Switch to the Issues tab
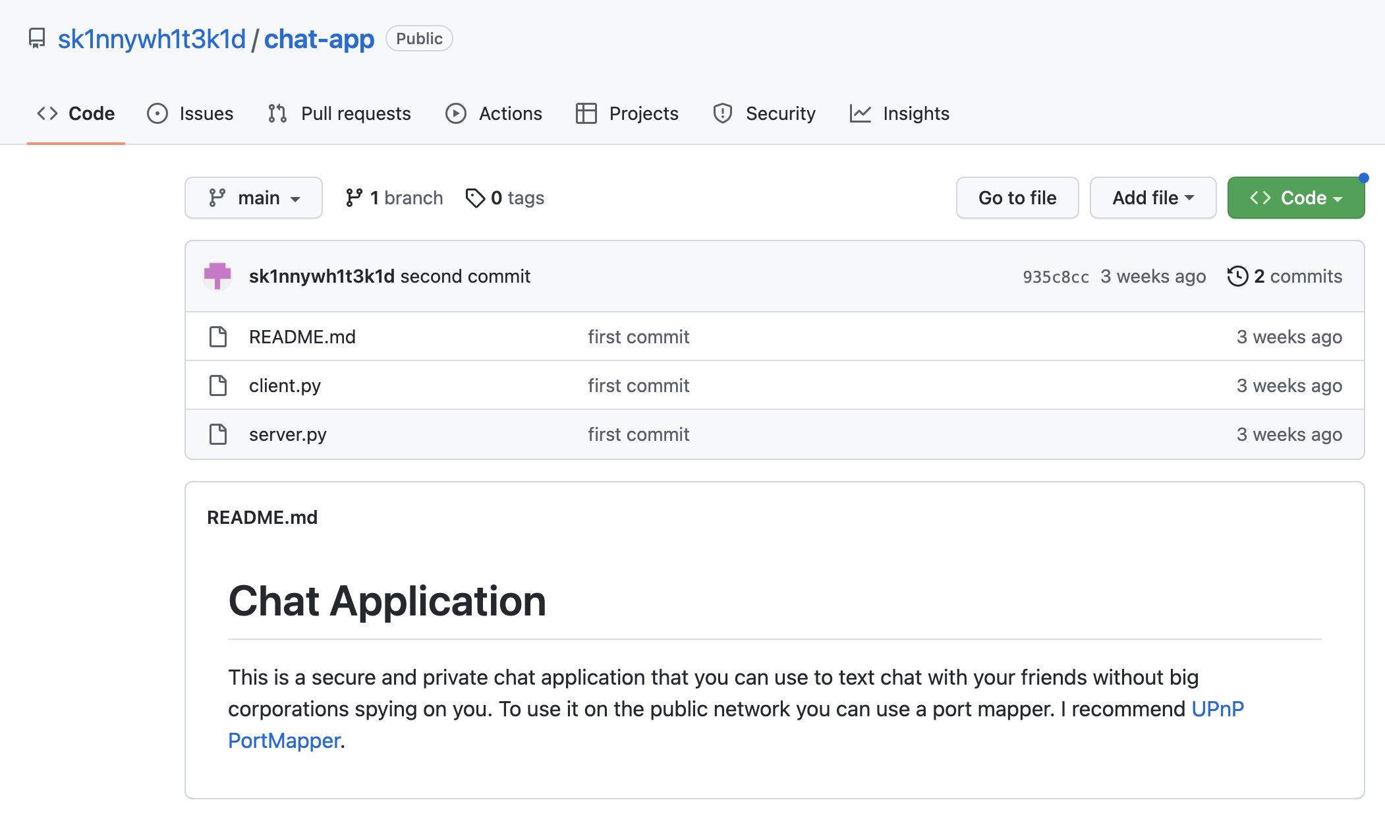The image size is (1385, 825). (190, 113)
